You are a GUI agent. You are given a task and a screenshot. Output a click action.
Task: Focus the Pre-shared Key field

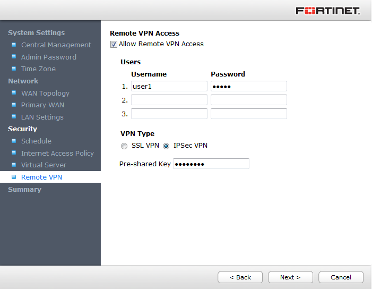click(x=211, y=164)
